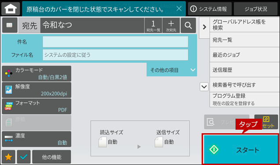Add next destination with the plus button
The image size is (280, 165).
click(171, 26)
